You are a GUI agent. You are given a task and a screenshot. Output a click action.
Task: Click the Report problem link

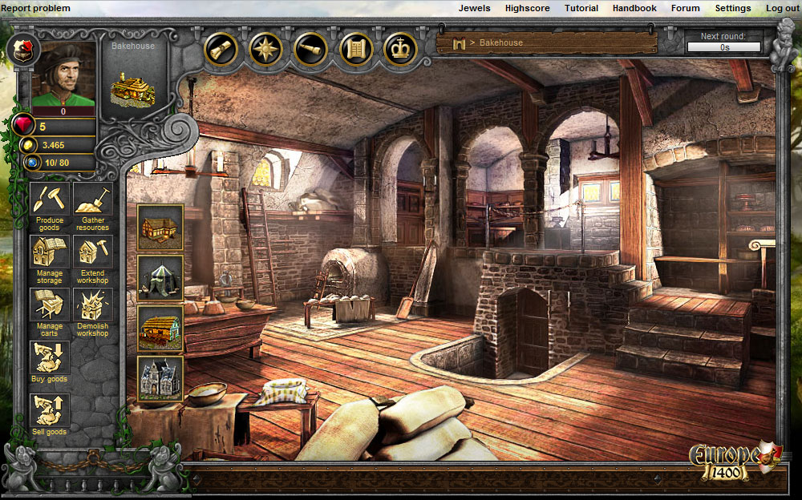pyautogui.click(x=36, y=8)
